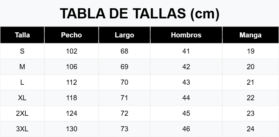279x137 pixels.
Task: Select the Hombros value 42
Action: click(186, 67)
